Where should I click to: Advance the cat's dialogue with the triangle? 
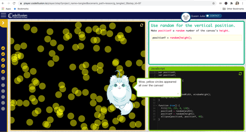178,94
